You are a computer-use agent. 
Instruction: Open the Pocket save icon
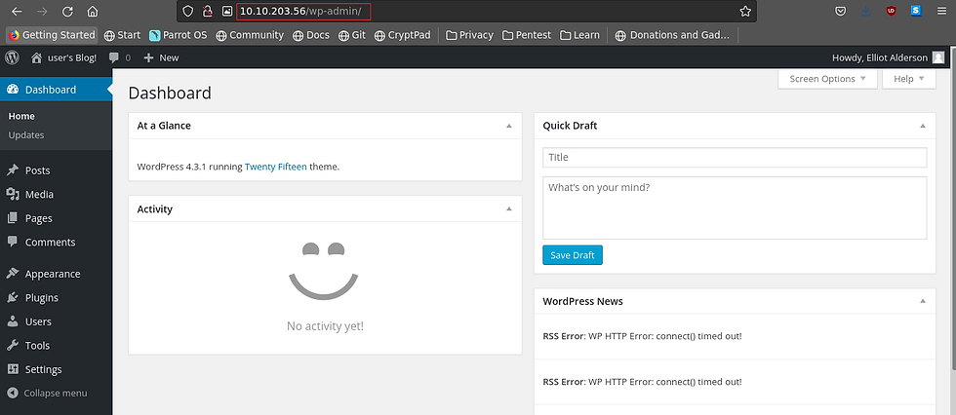(840, 11)
